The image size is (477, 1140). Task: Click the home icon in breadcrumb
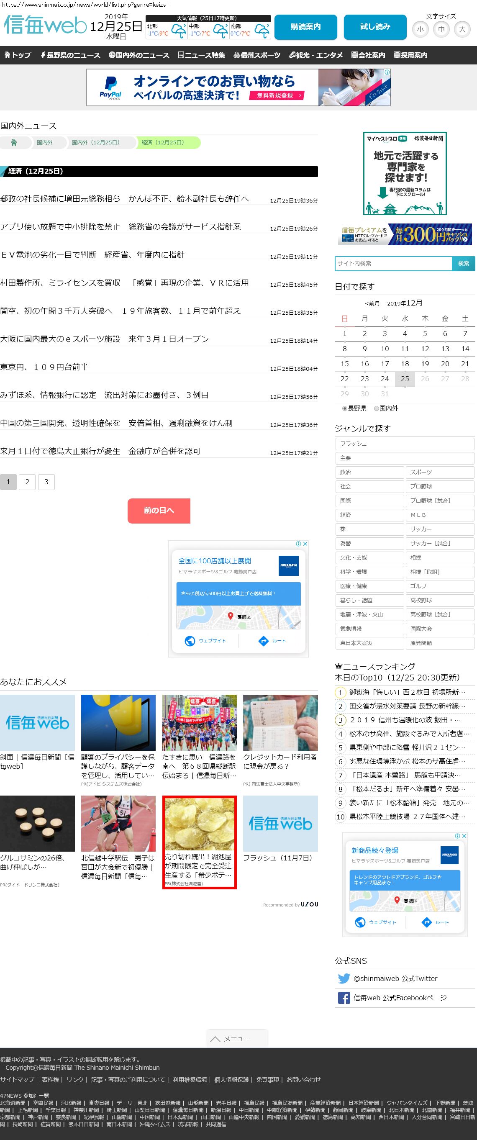(x=14, y=142)
